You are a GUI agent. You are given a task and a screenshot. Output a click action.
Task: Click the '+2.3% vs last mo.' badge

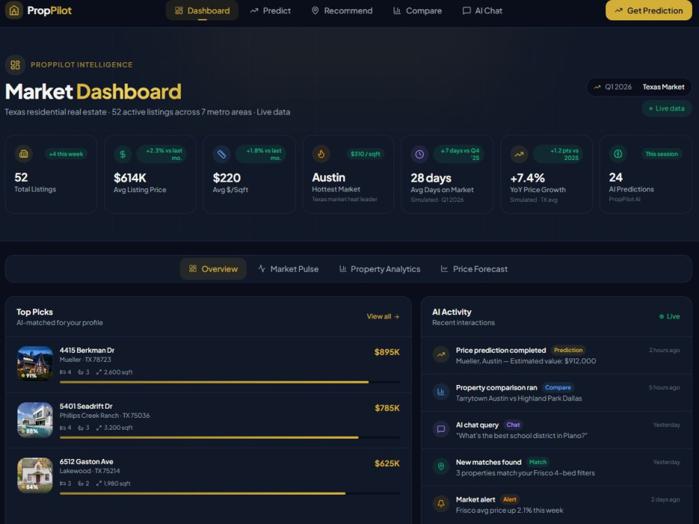click(x=162, y=154)
